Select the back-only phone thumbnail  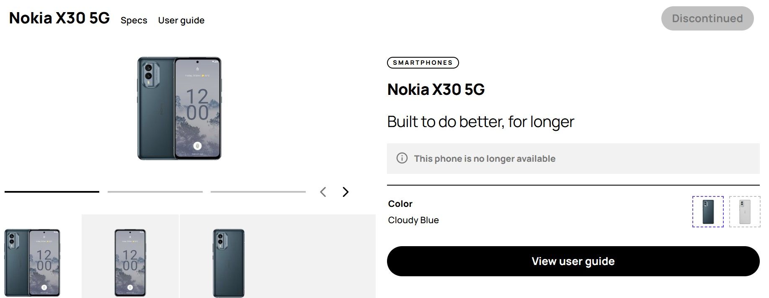[228, 262]
